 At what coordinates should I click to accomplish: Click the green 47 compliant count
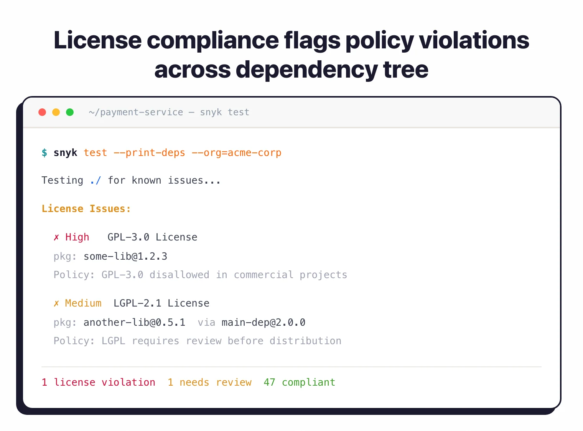(299, 382)
